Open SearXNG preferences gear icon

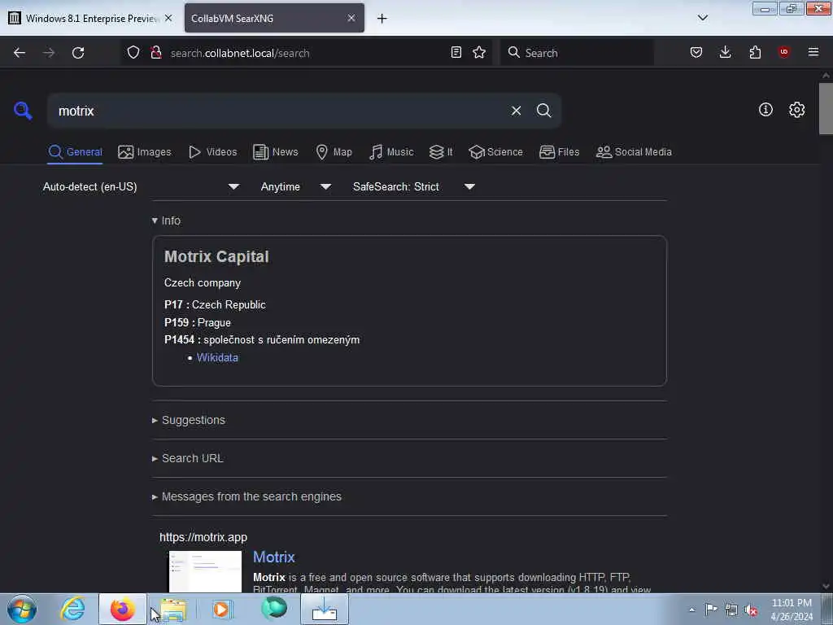[796, 110]
